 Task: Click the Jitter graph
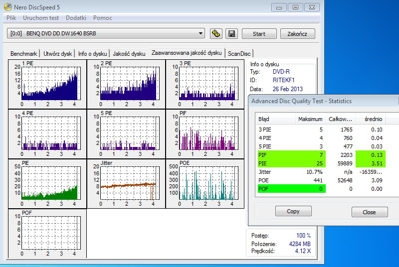pyautogui.click(x=126, y=184)
